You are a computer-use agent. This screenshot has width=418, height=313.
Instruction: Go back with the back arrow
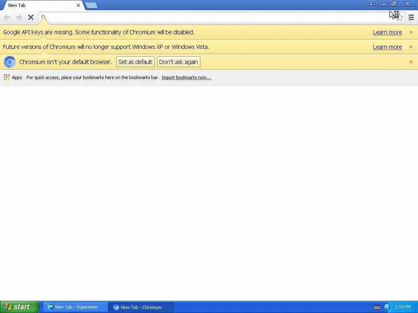point(7,17)
